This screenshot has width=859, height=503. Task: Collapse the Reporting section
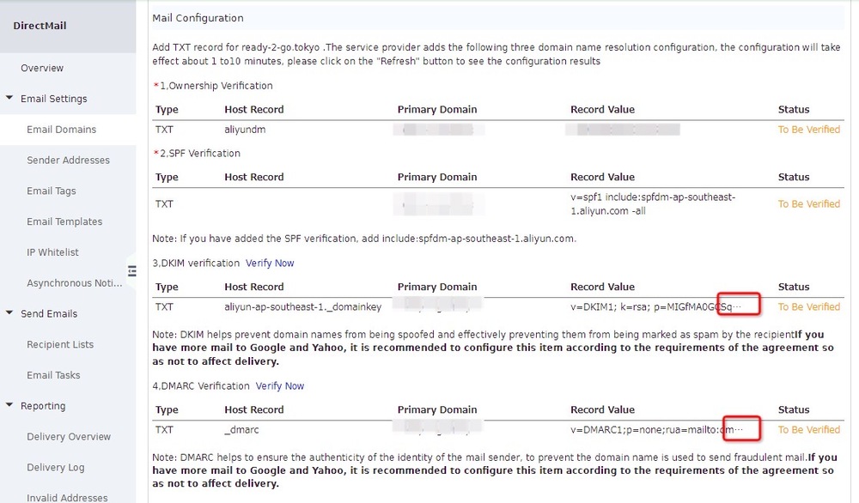pyautogui.click(x=10, y=406)
